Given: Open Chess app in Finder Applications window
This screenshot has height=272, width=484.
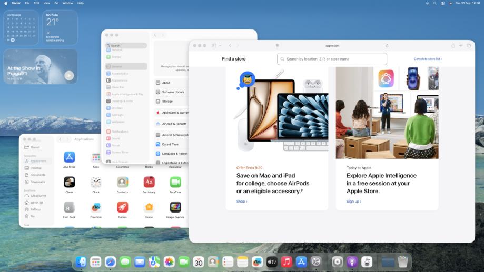Looking at the screenshot, I should tap(69, 182).
